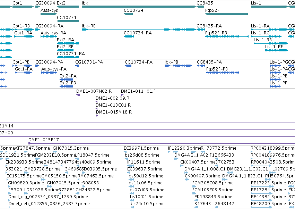Image resolution: width=295 pixels, height=209 pixels.
Task: Select BAC end DME1-011H01.F
Action: [x=122, y=95]
